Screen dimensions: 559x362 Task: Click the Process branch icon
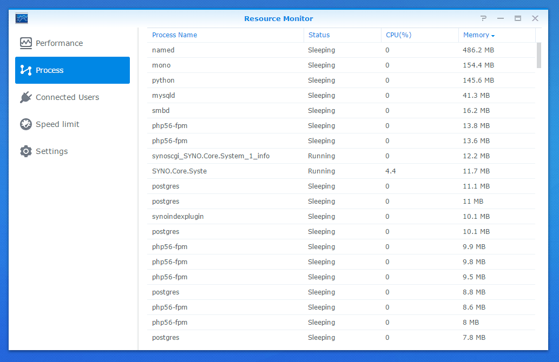pos(25,70)
